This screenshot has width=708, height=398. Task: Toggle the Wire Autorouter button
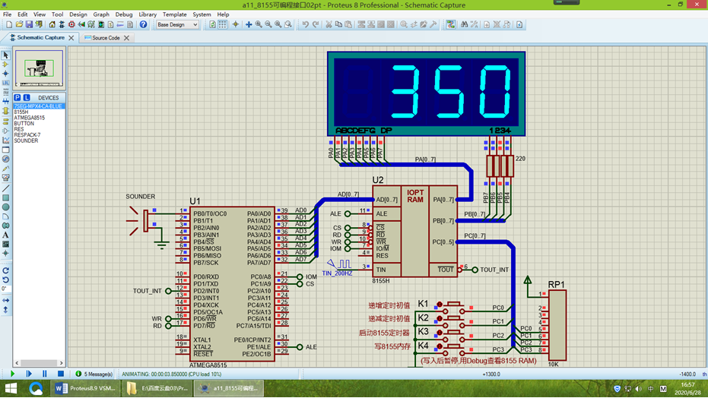(451, 24)
